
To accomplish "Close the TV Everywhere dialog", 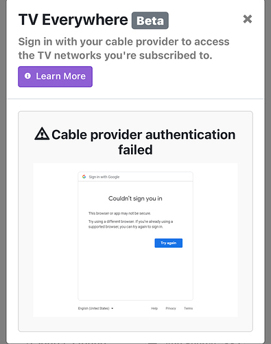I will pos(248,19).
